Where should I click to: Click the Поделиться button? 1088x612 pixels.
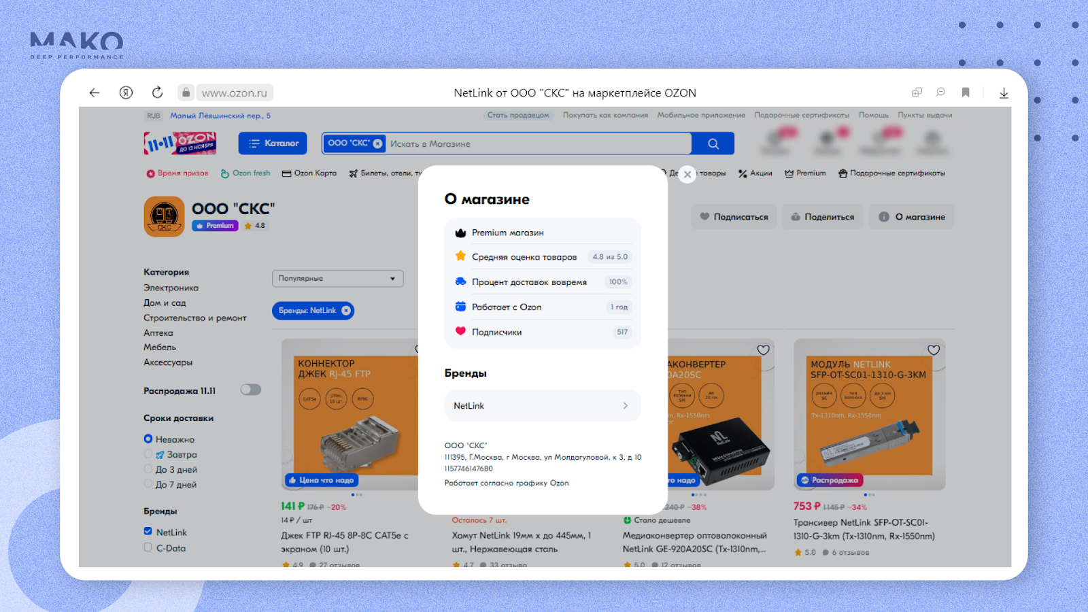click(x=822, y=217)
